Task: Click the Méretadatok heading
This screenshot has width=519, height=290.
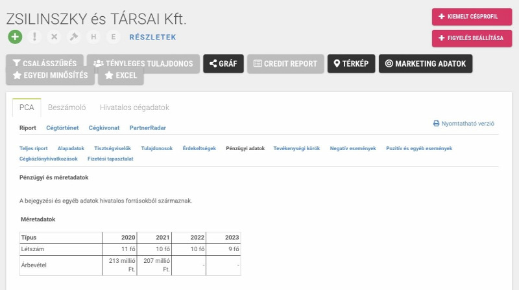Action: pos(38,219)
